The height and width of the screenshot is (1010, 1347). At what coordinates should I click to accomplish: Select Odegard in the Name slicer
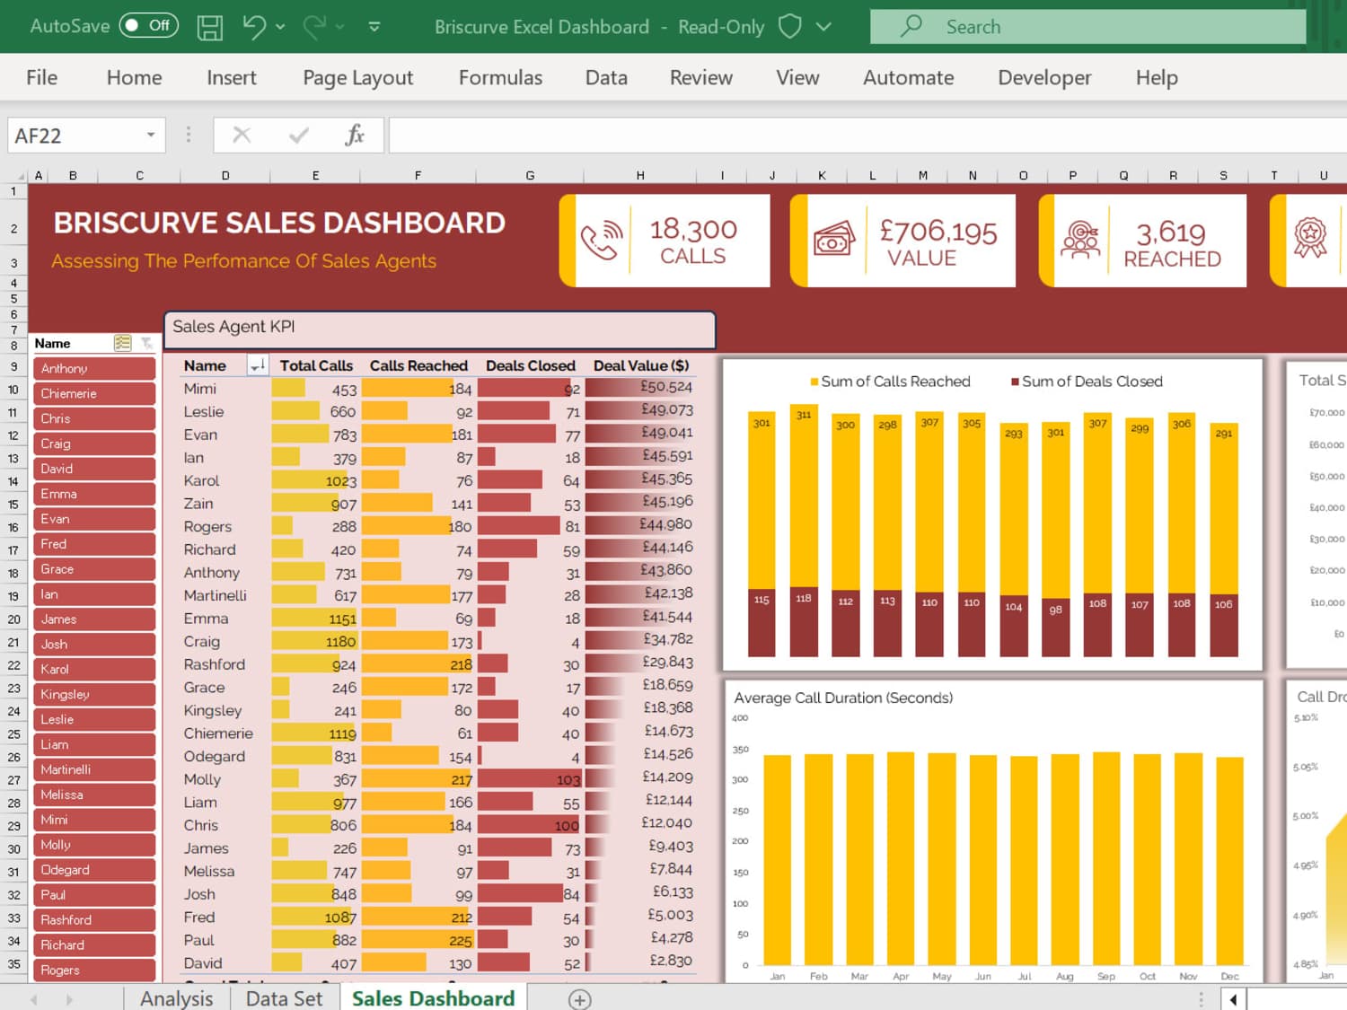94,870
